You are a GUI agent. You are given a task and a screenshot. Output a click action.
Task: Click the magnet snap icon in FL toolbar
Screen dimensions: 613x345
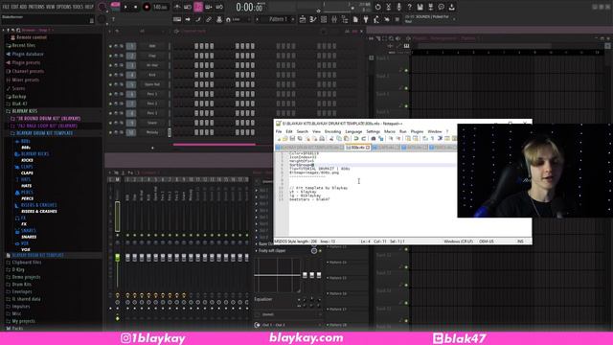click(228, 19)
